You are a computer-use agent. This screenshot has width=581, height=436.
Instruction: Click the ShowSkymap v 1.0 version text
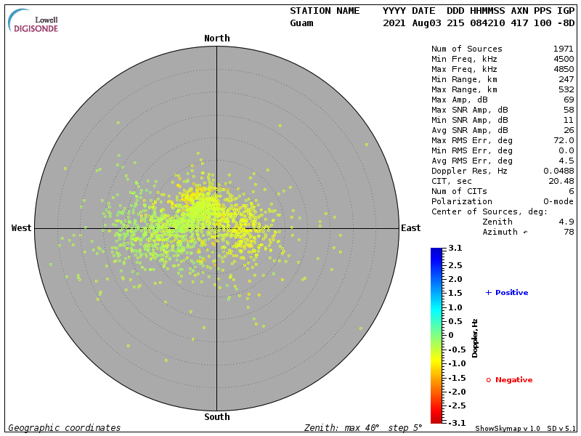coord(508,429)
